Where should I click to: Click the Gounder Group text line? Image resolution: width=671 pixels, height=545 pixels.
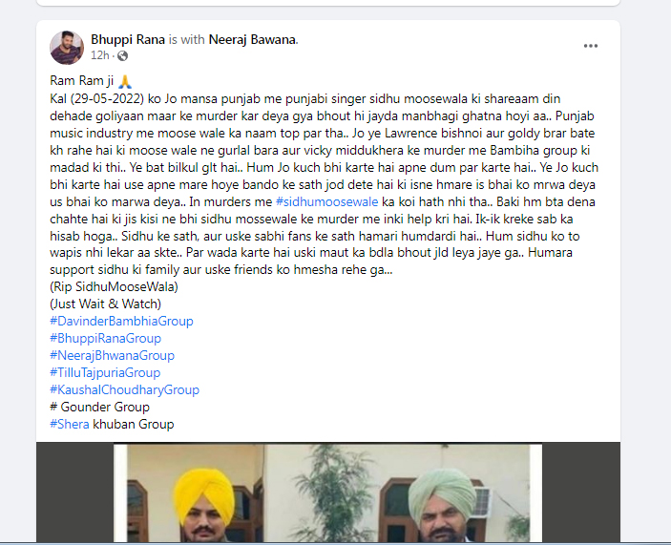[x=99, y=407]
